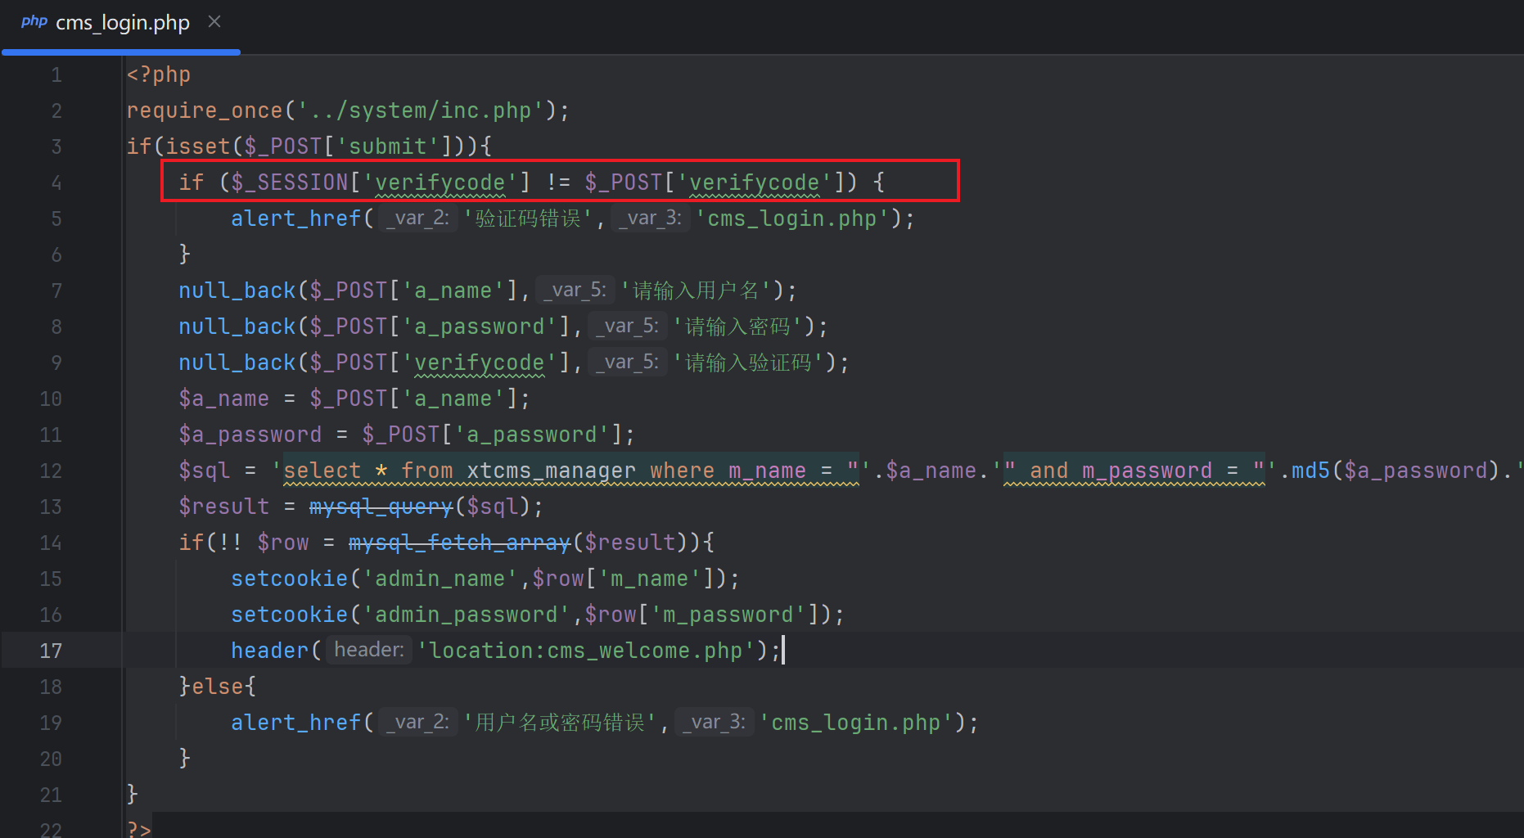Click the $sql variable on line 12
The height and width of the screenshot is (838, 1524).
coord(205,471)
